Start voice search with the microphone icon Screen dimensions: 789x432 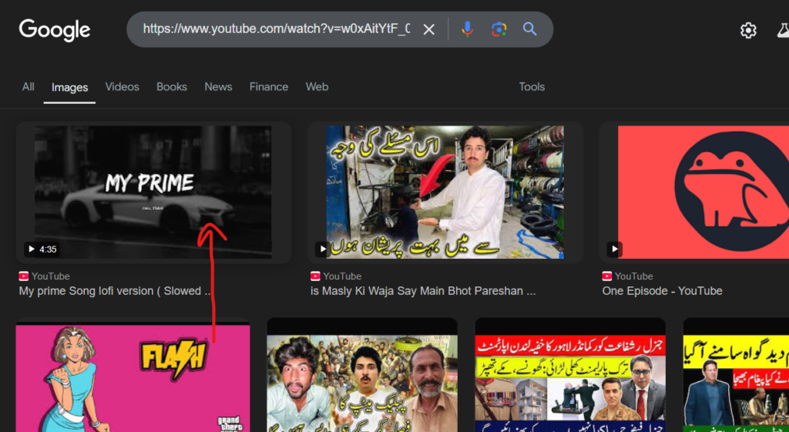468,29
